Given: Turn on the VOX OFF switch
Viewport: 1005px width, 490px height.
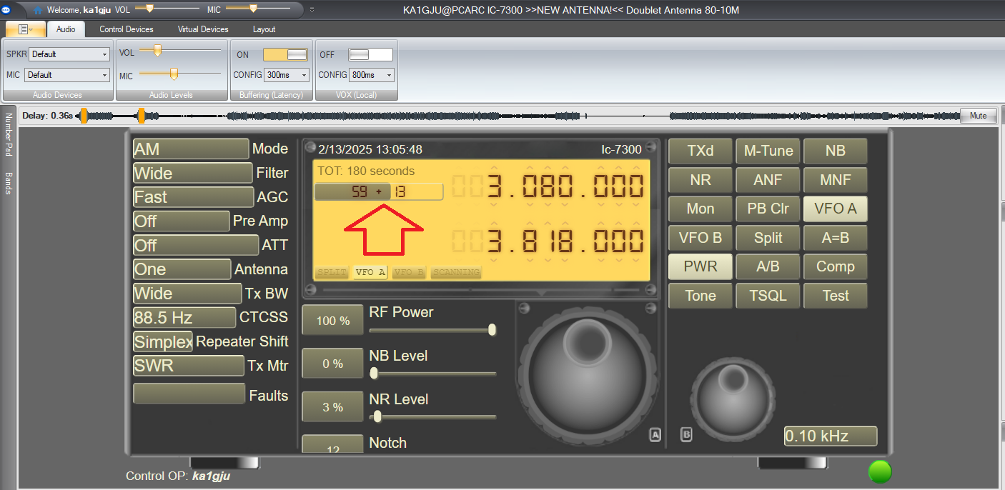Looking at the screenshot, I should coord(370,54).
